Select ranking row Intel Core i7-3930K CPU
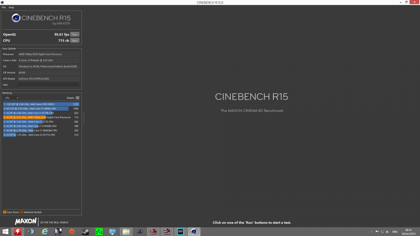 [41, 108]
